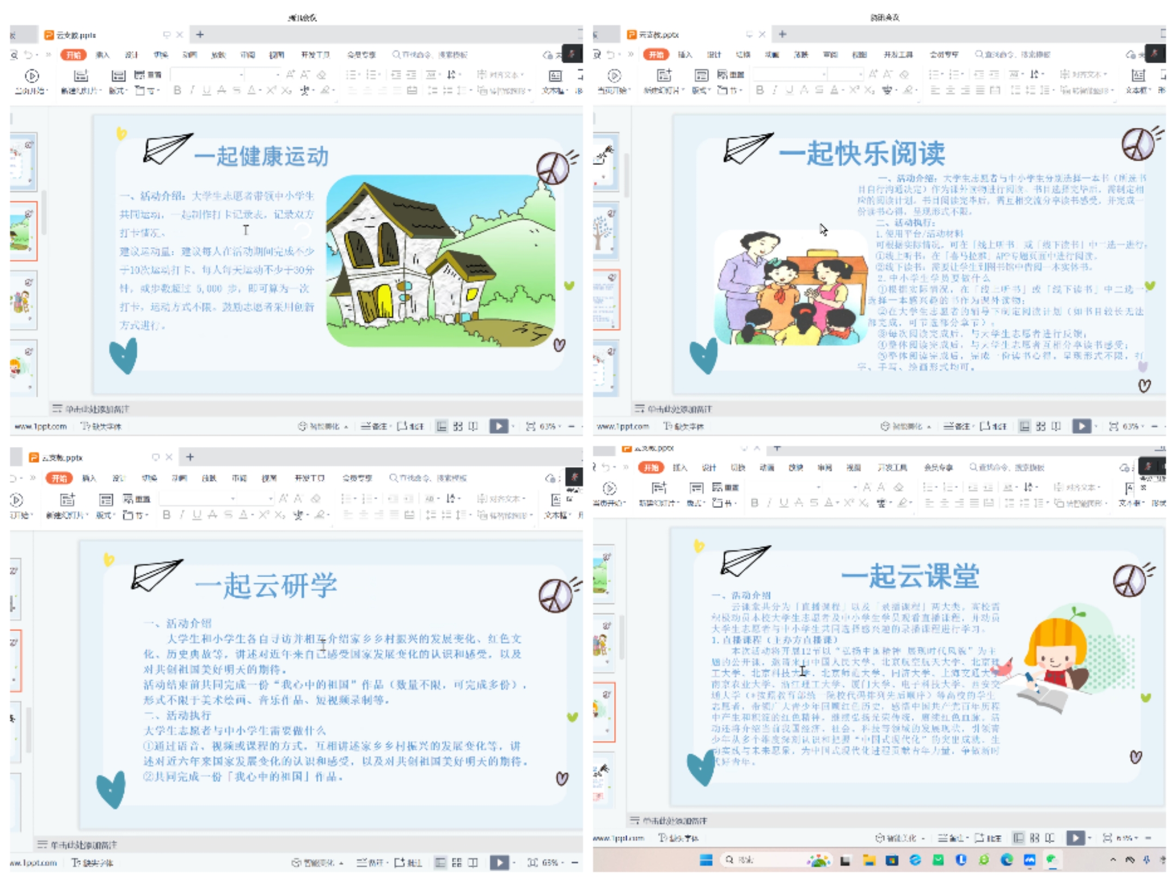Toggle Italic in 一起云课堂 window toolbar
1176x882 pixels.
click(769, 503)
